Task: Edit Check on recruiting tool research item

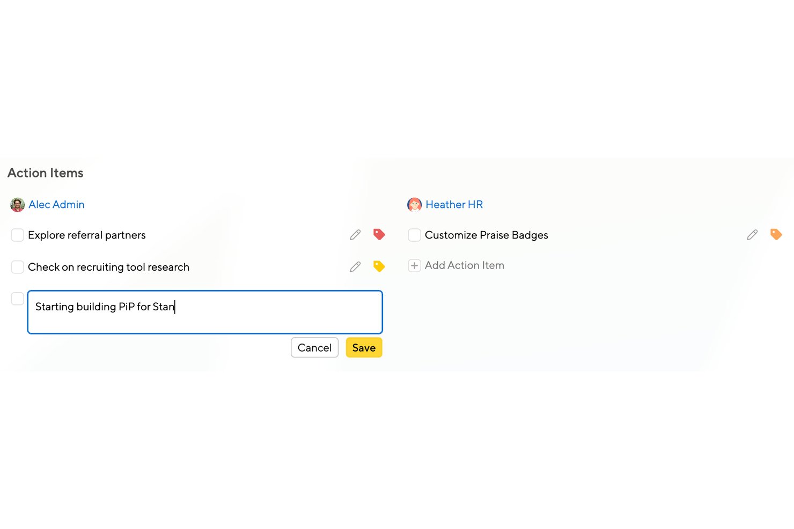Action: 355,267
